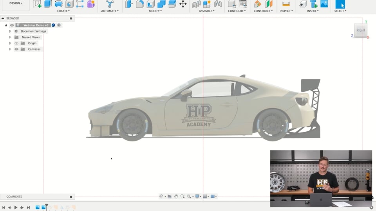Select the Revolve tool

pos(59,4)
